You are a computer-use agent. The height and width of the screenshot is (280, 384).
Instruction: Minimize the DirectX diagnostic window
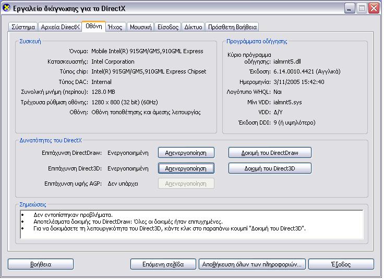tap(350, 8)
